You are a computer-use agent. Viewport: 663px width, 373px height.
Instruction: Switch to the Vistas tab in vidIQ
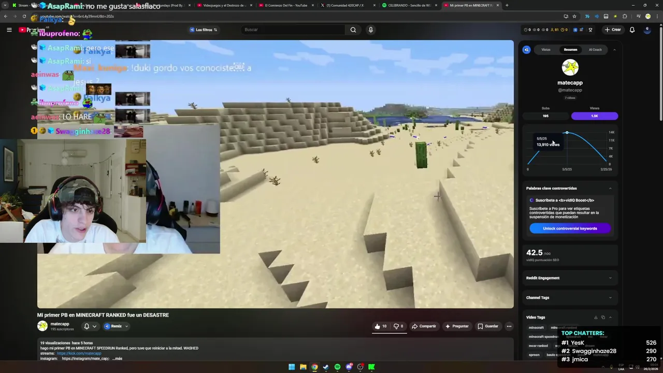pyautogui.click(x=546, y=50)
